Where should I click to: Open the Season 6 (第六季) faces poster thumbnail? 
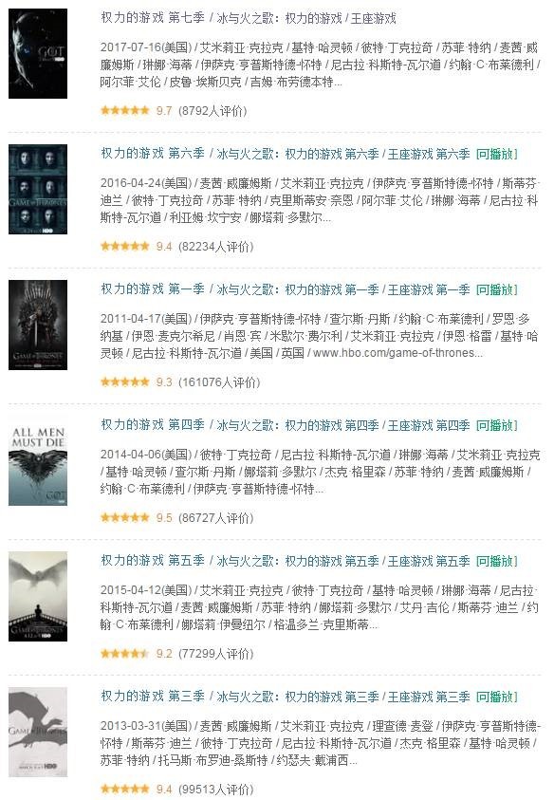point(38,189)
